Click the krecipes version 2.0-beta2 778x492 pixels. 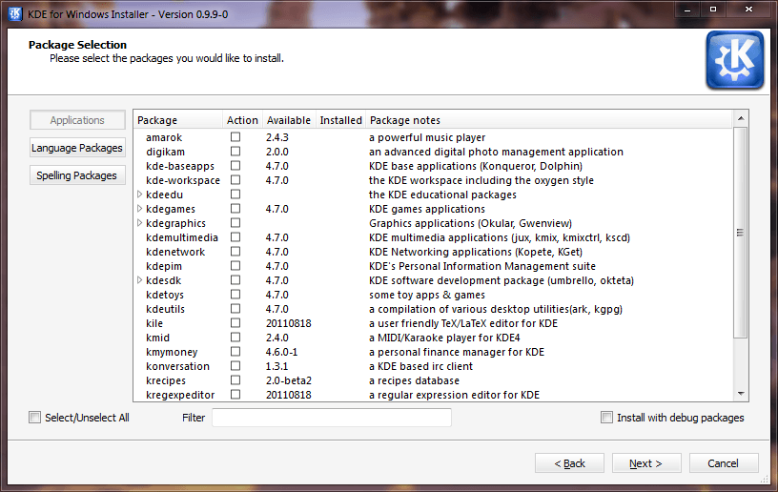coord(288,380)
